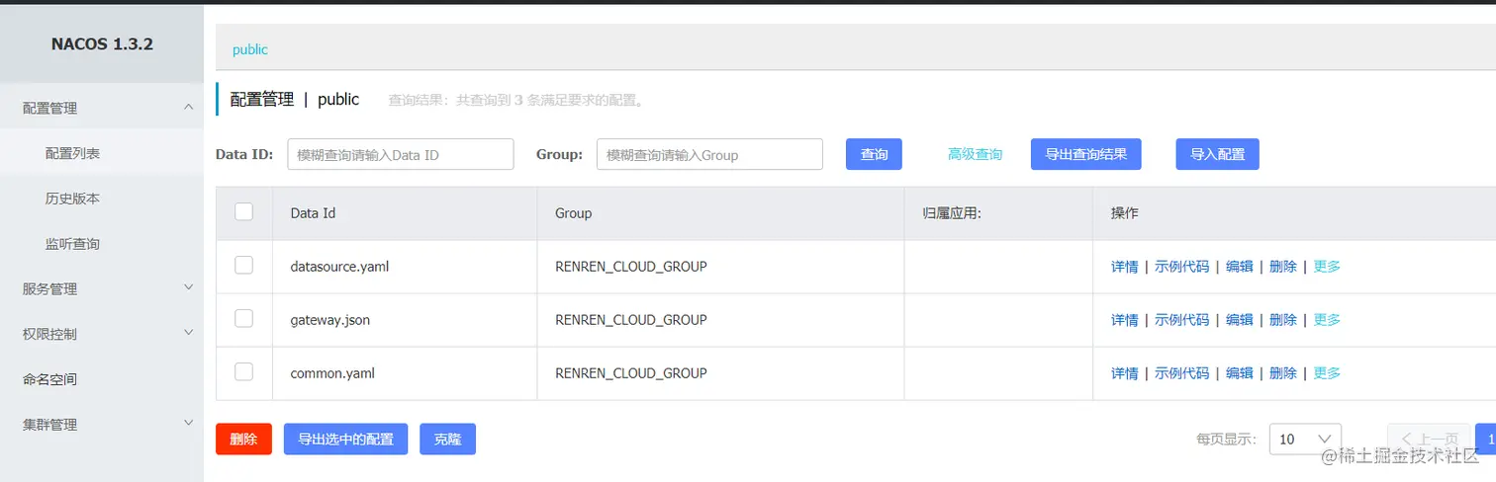Screen dimensions: 1496x482
Task: Open 更多 options for gateway.json
Action: click(1327, 320)
